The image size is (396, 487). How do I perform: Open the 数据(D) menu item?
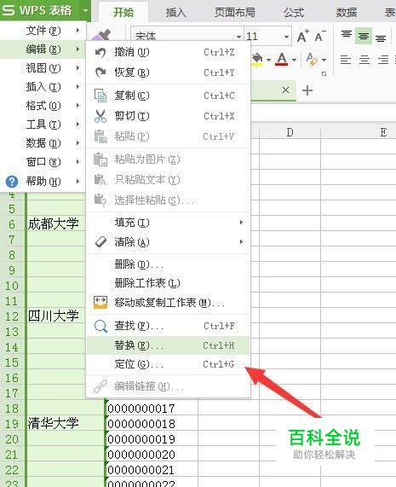point(43,143)
